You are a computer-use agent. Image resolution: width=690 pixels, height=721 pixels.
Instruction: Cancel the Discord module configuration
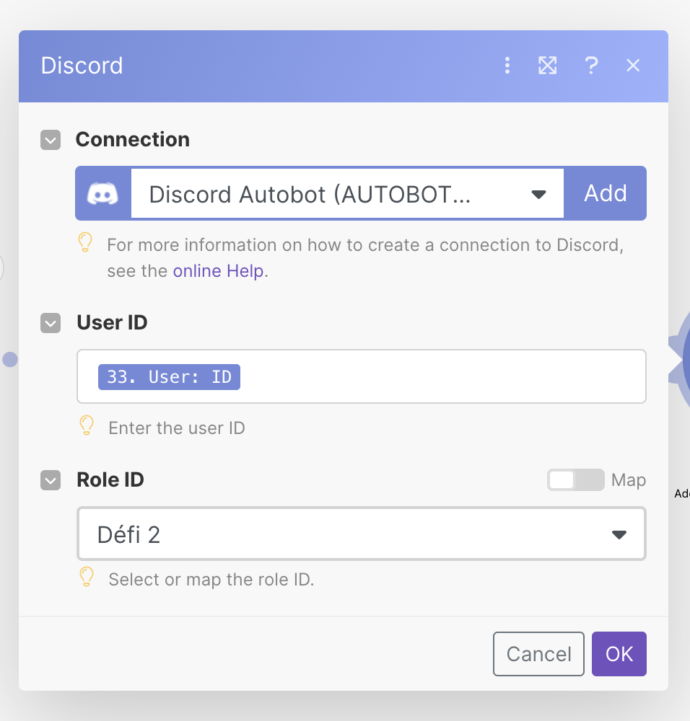click(538, 654)
